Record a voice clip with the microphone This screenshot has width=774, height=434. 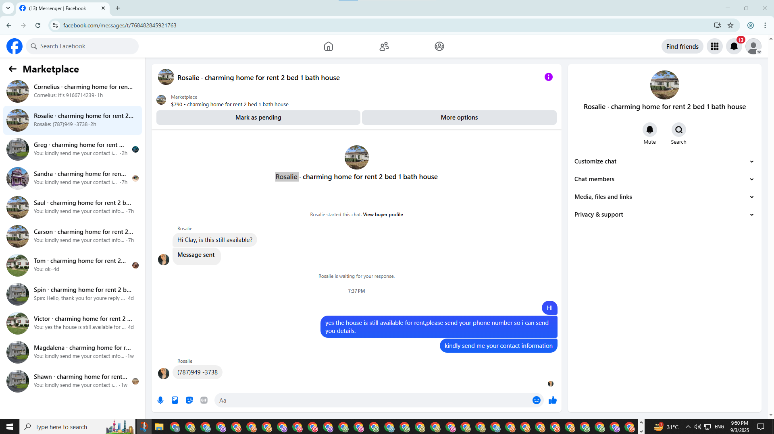coord(160,400)
